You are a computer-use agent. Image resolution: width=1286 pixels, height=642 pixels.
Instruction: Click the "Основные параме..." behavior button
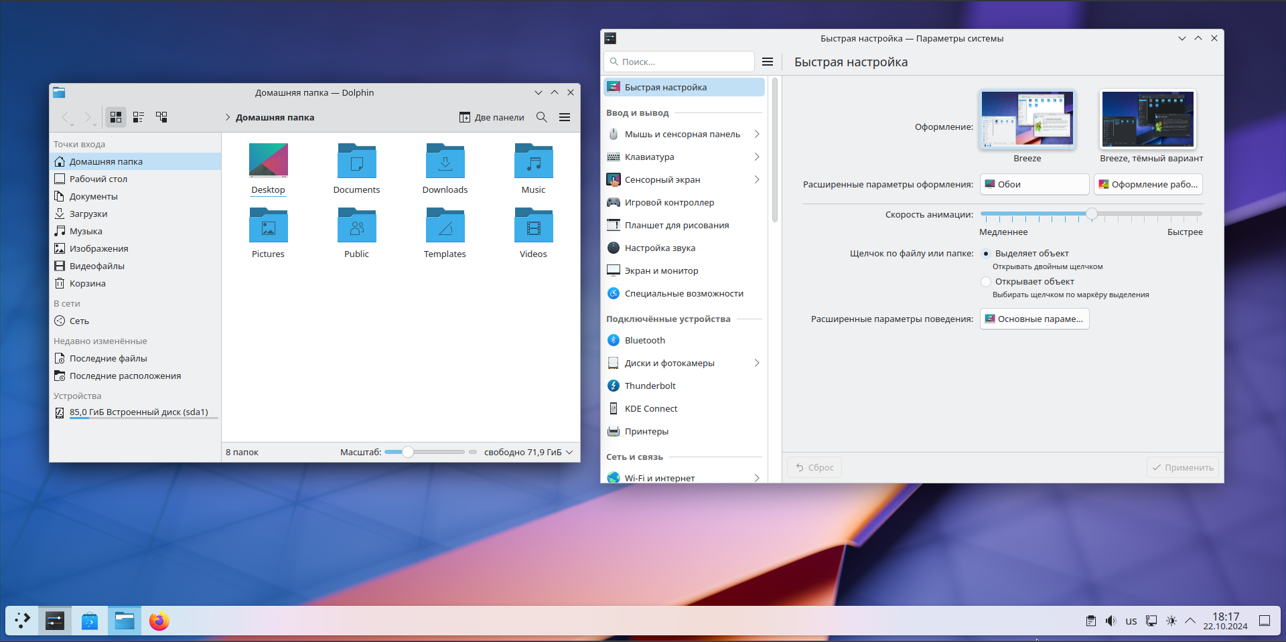(x=1034, y=319)
